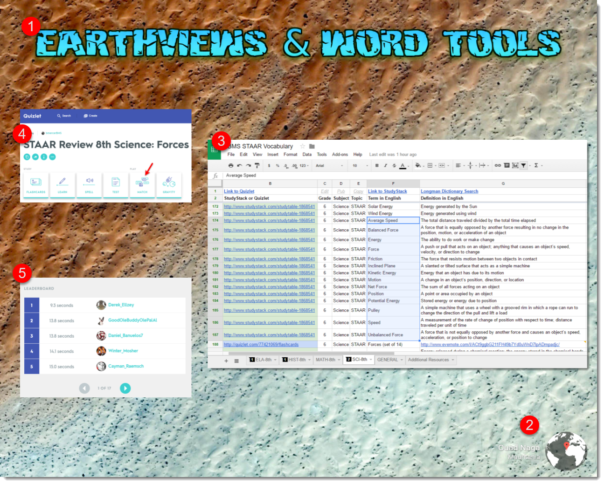Open the text wrapping dropdown
The width and height of the screenshot is (604, 484).
pos(484,165)
